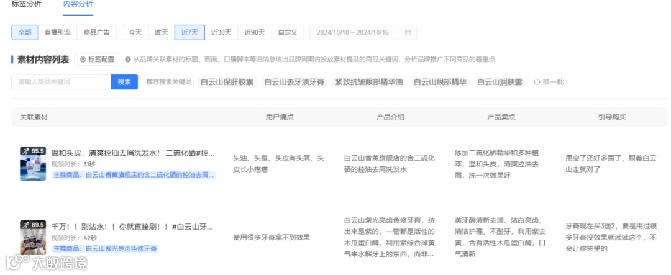
Task: Click the 产品介绍 column header
Action: point(390,117)
